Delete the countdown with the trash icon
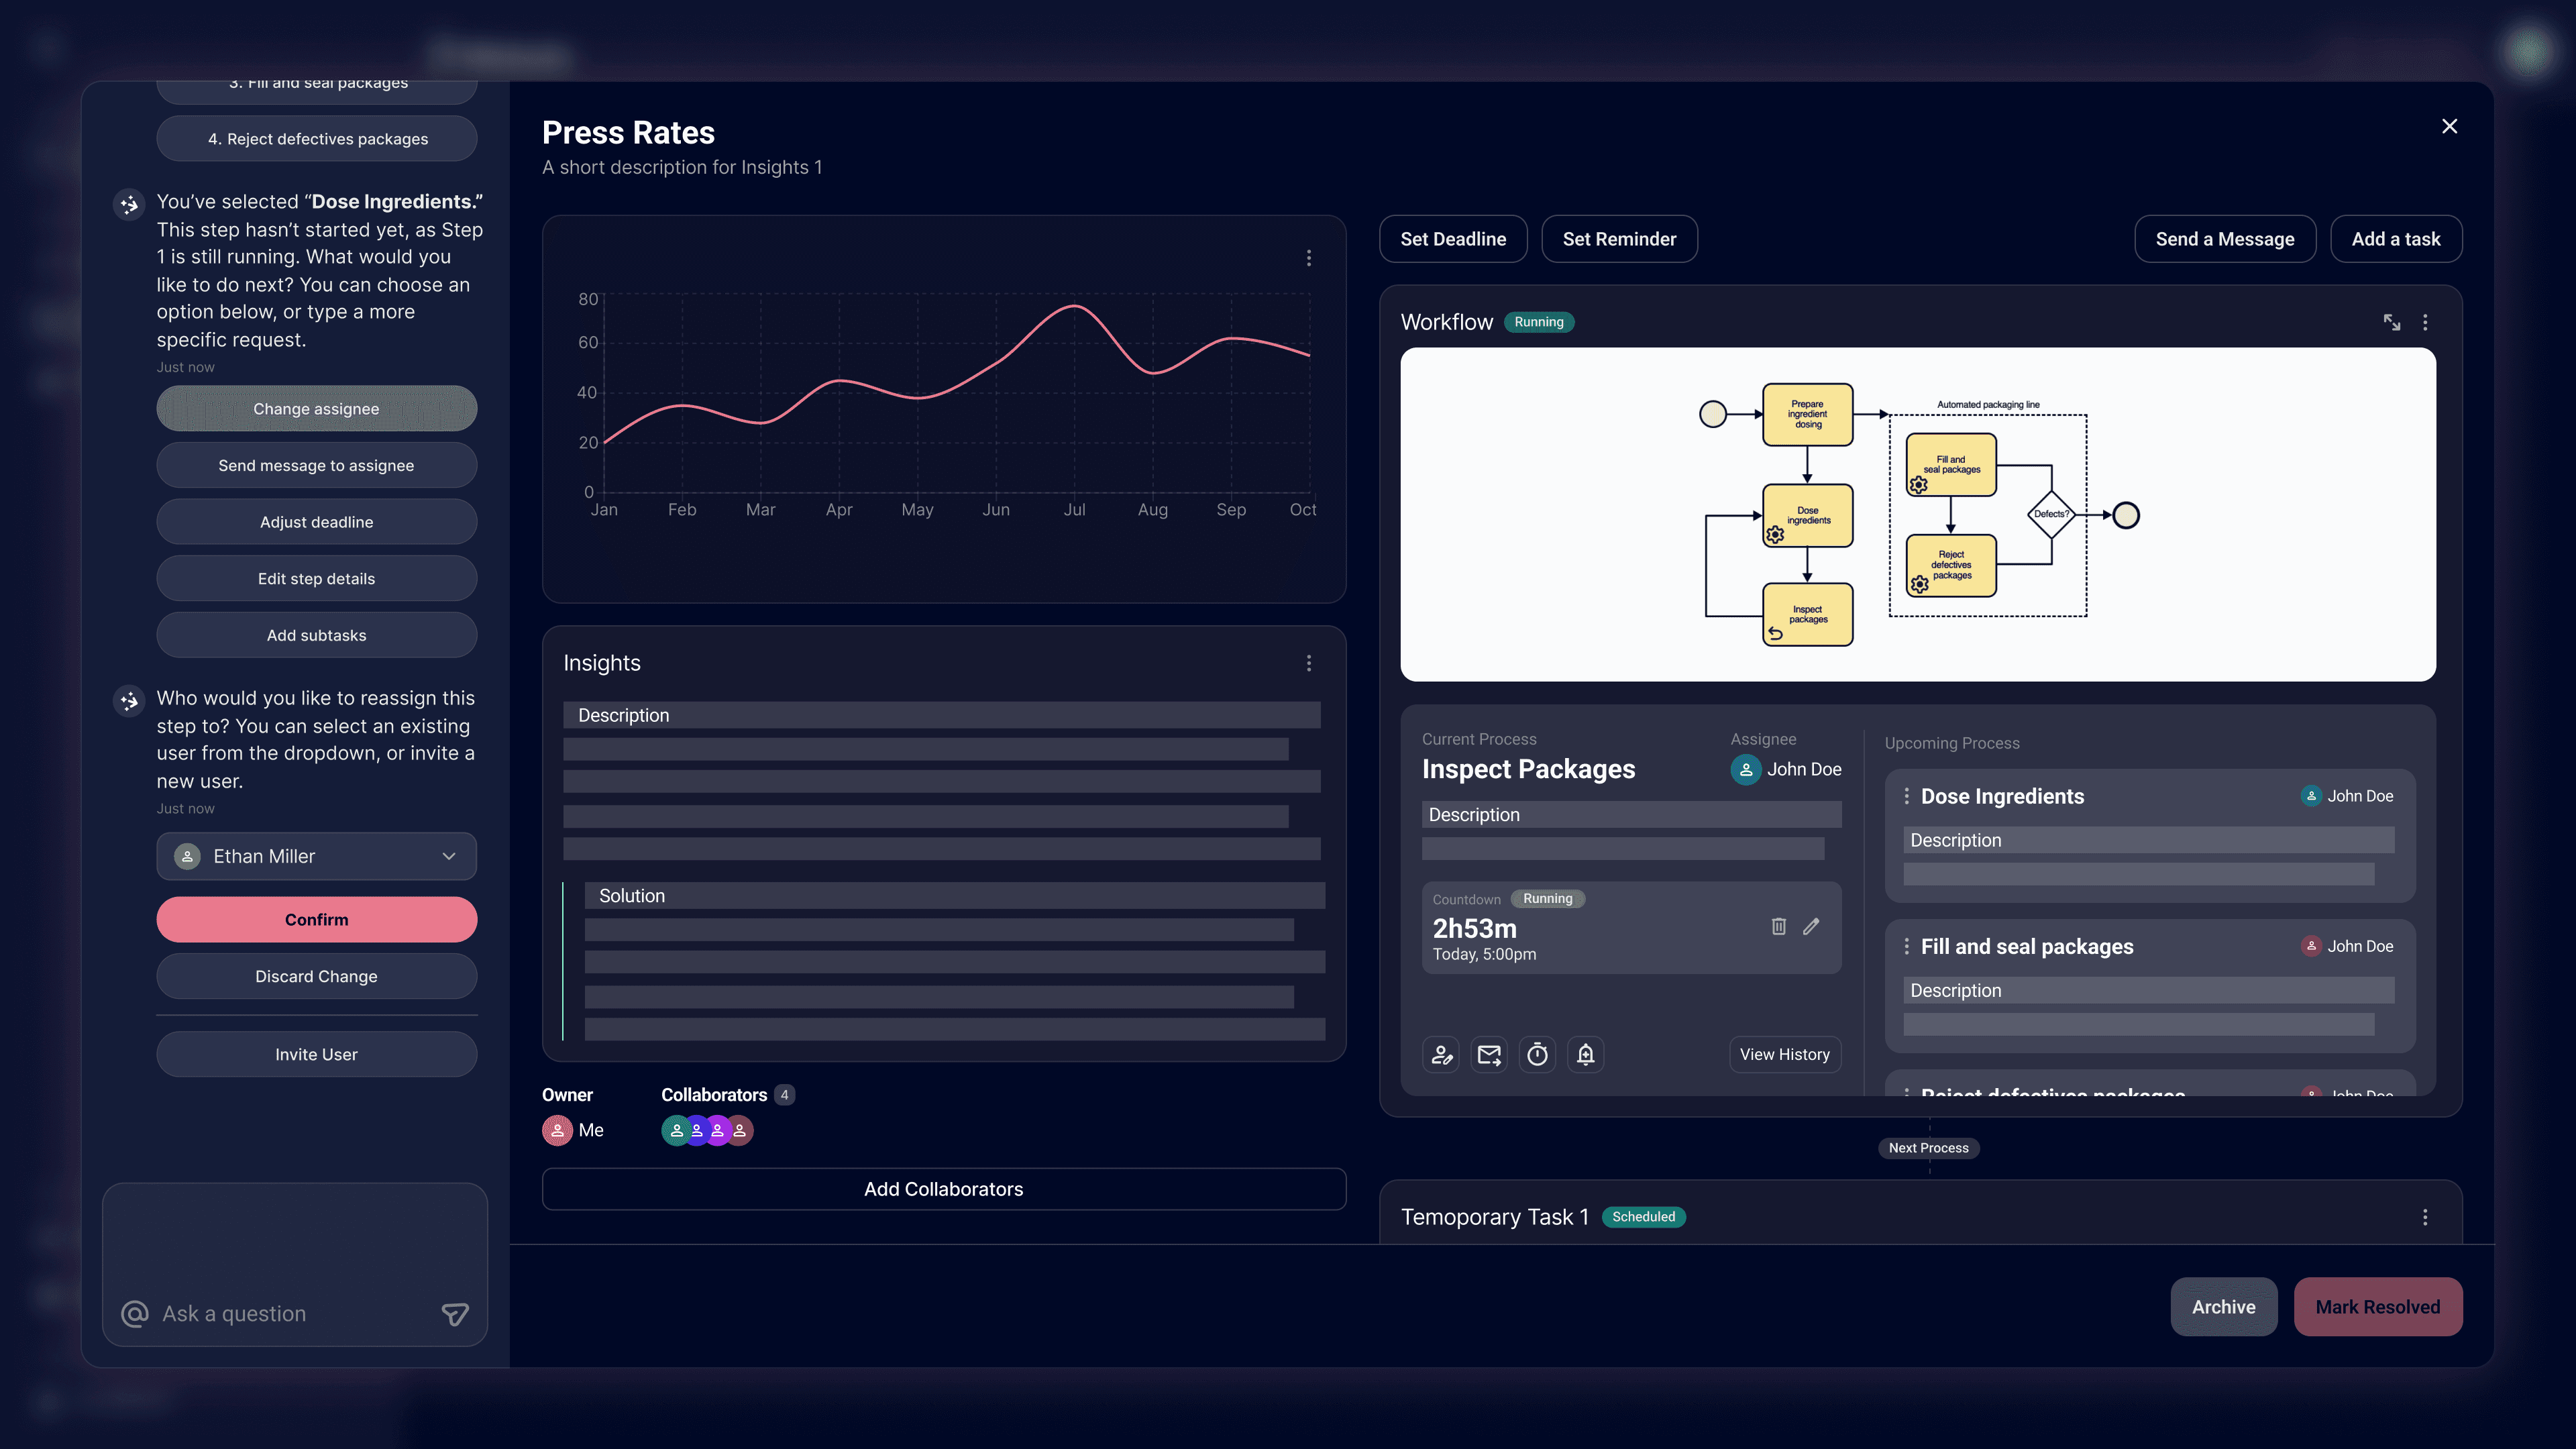This screenshot has width=2576, height=1449. coord(1778,926)
